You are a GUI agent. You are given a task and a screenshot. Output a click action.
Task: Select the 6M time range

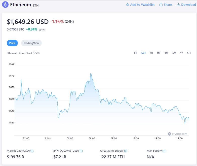point(174,53)
